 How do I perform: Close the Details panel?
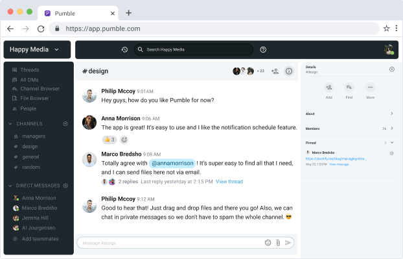pos(392,69)
